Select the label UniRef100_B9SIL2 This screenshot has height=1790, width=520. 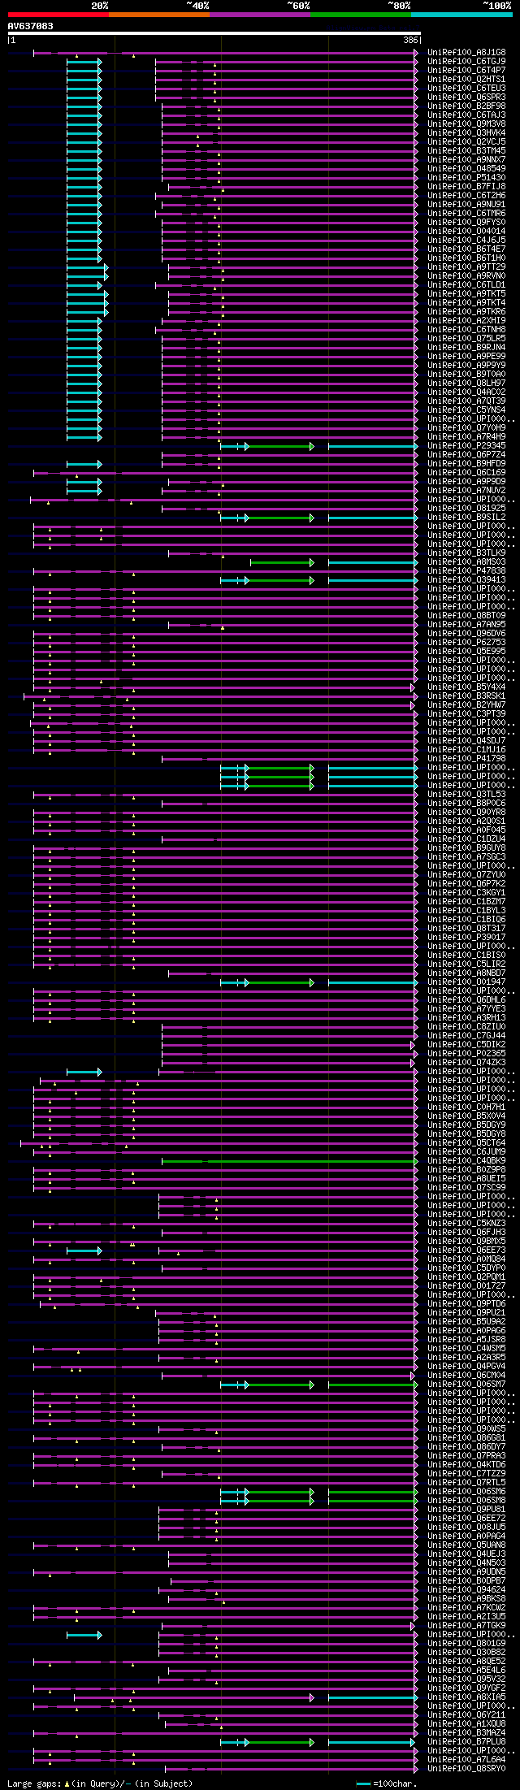[x=466, y=517]
